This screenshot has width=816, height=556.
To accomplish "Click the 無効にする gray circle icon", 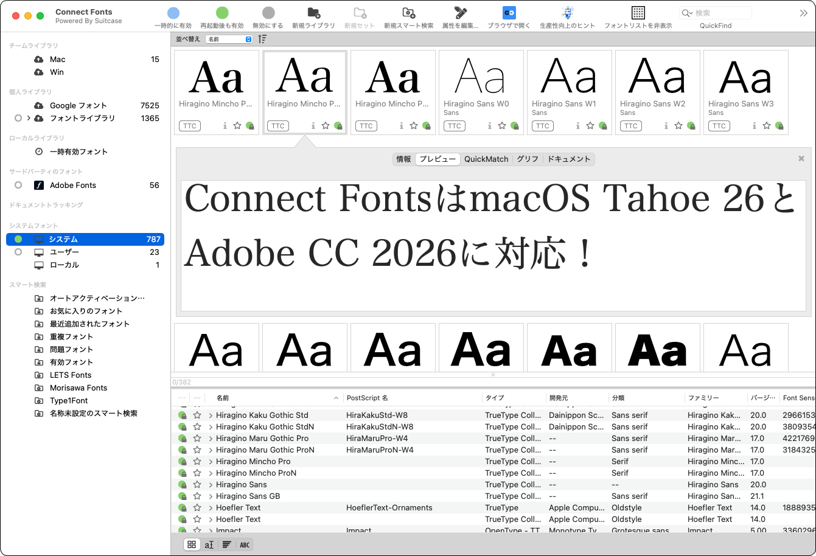I will (x=268, y=13).
